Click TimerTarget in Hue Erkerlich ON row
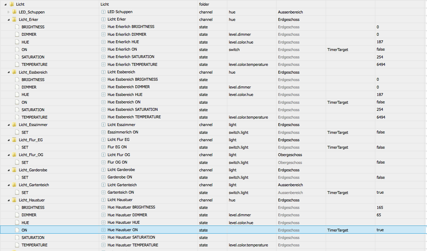Viewport: 427px width, 251px height. [338, 50]
